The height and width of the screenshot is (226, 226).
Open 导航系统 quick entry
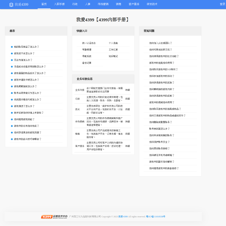pos(87,56)
